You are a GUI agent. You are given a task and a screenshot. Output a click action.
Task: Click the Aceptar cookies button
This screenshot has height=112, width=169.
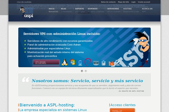point(84,12)
